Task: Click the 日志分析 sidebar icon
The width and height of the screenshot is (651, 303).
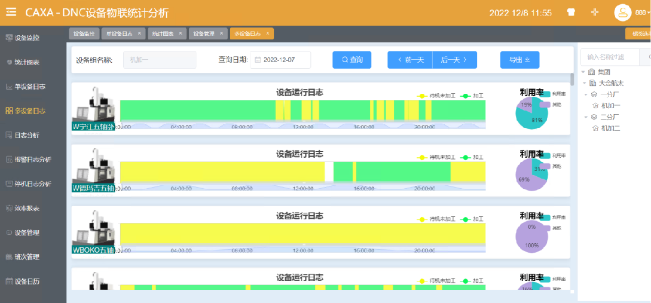Action: (x=9, y=135)
